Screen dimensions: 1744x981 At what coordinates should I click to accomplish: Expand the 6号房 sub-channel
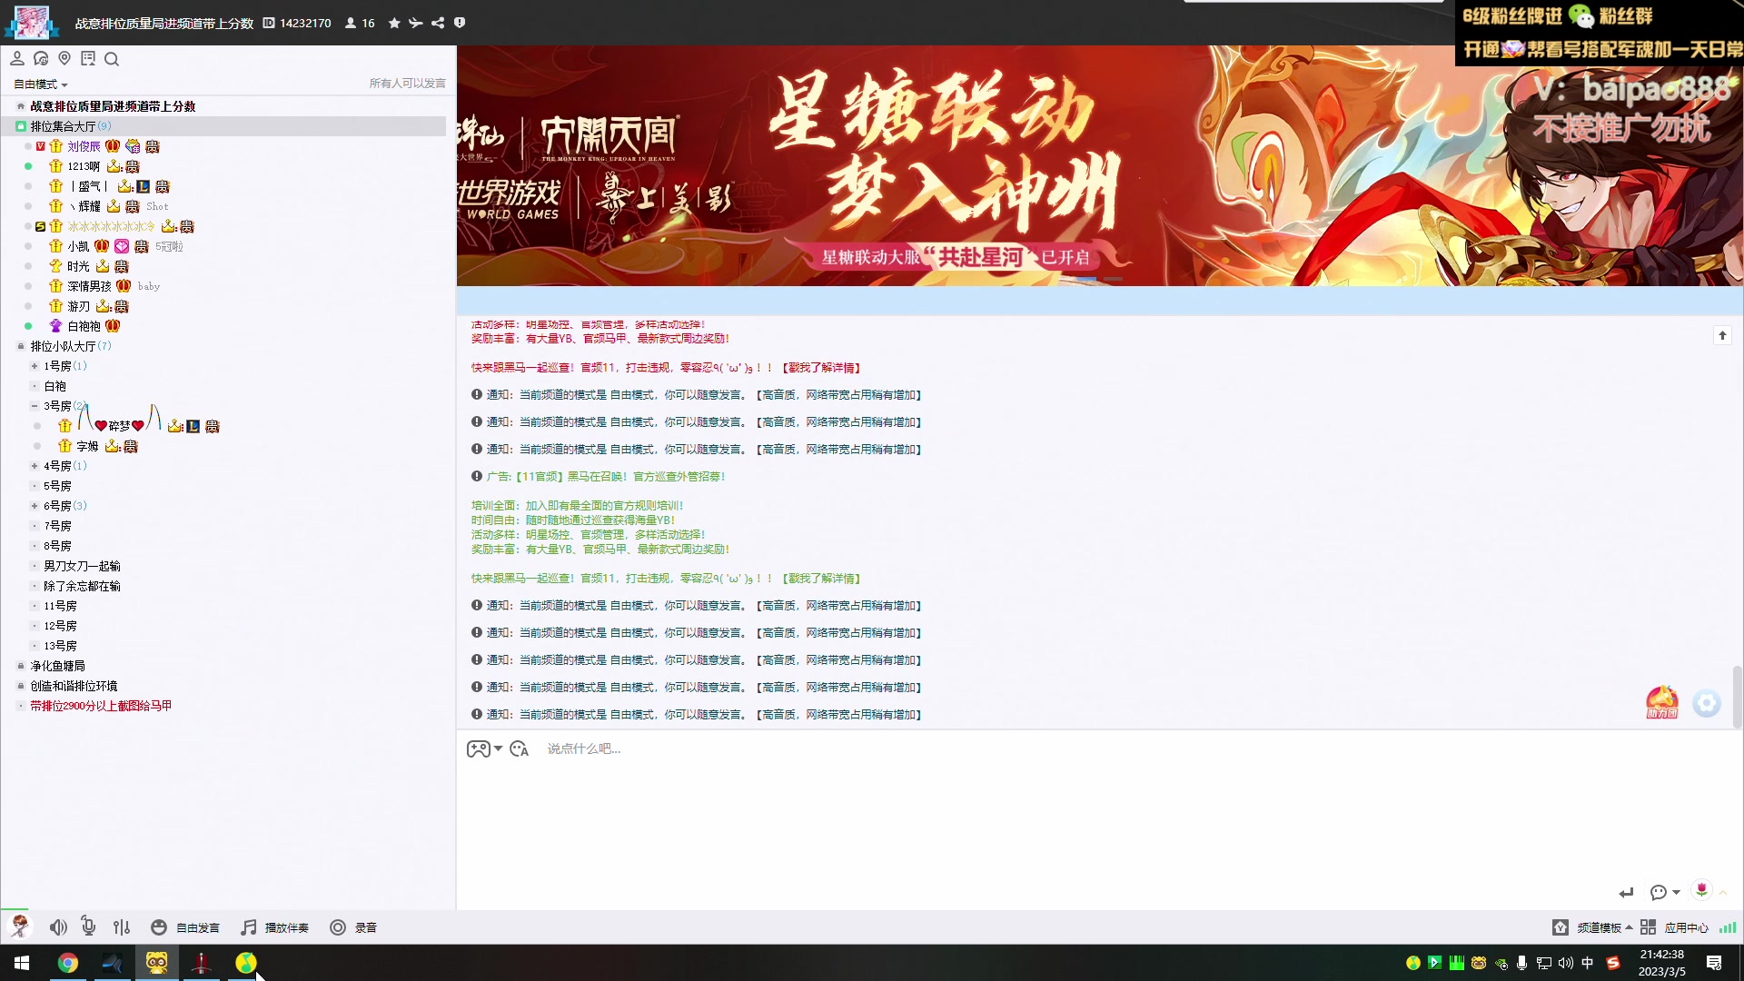[35, 506]
